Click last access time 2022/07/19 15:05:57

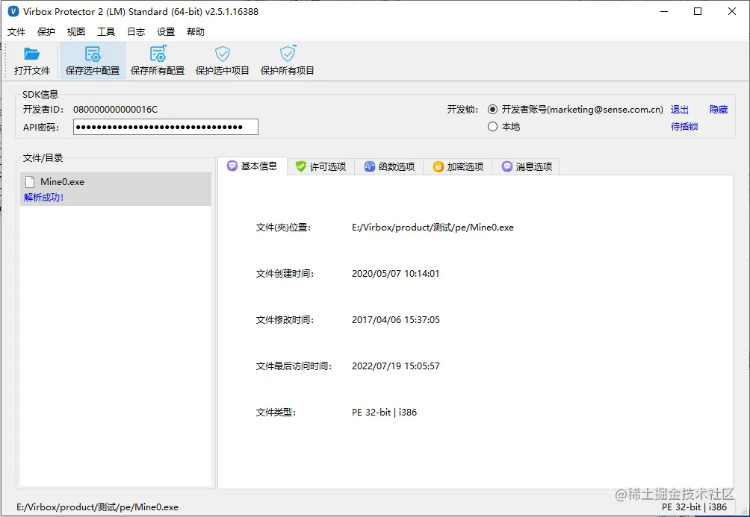396,366
